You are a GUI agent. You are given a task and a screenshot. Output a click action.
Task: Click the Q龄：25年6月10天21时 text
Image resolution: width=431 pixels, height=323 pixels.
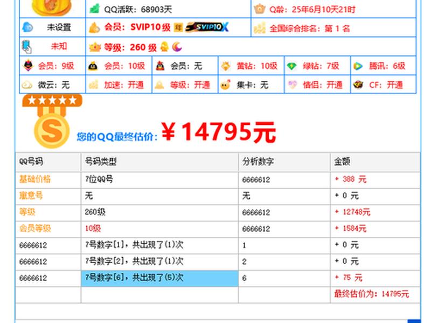(x=312, y=10)
